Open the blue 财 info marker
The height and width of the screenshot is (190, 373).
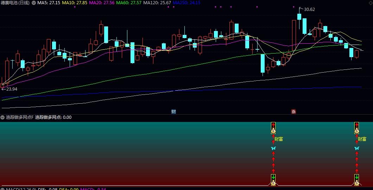pyautogui.click(x=173, y=112)
